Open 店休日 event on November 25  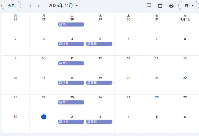click(x=71, y=102)
